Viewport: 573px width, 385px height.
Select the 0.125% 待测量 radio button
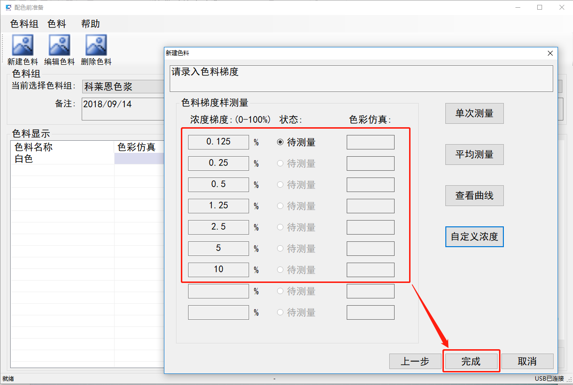click(x=280, y=142)
